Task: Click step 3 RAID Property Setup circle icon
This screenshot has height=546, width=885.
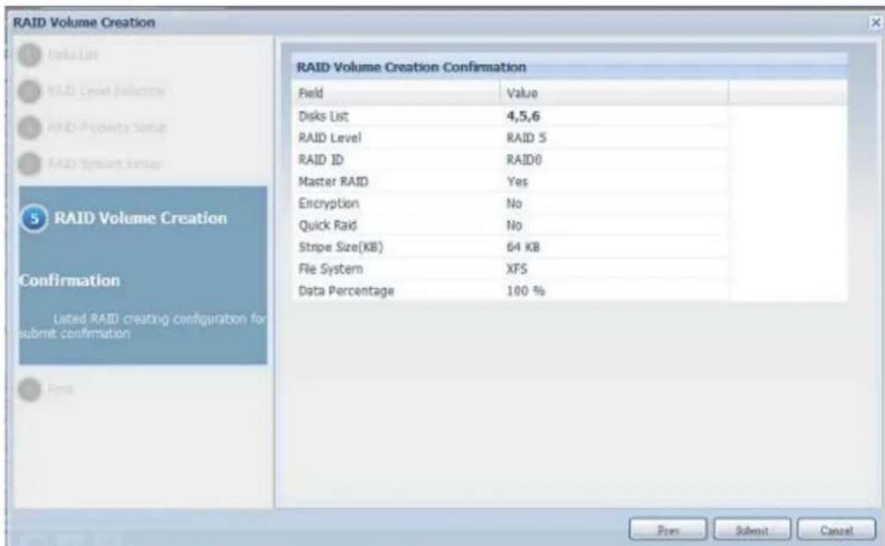Action: 29,128
